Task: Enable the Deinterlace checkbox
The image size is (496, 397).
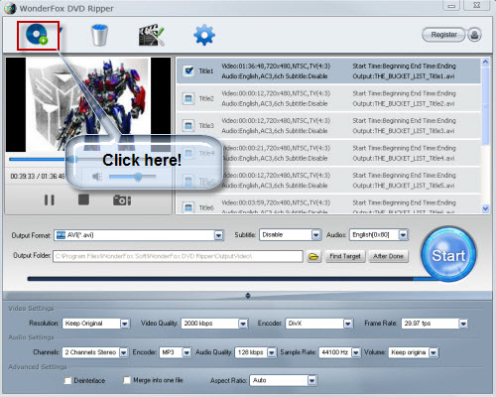Action: (x=67, y=381)
